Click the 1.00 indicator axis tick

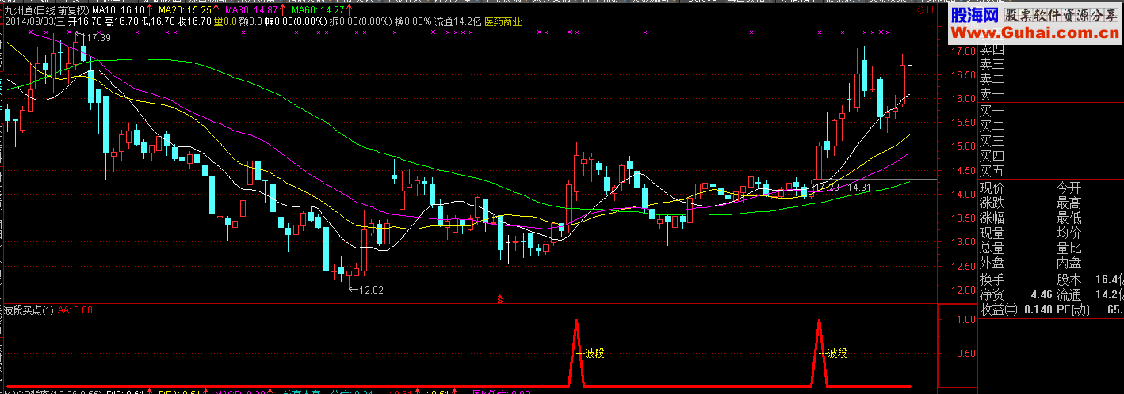click(x=965, y=320)
